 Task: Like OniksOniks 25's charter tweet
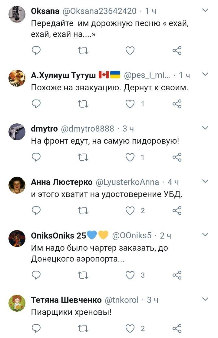(x=130, y=275)
